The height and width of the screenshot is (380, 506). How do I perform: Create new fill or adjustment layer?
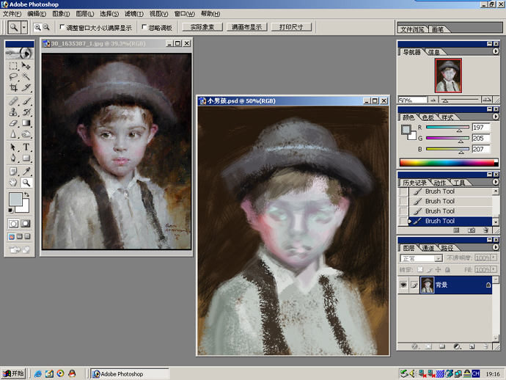pos(457,346)
